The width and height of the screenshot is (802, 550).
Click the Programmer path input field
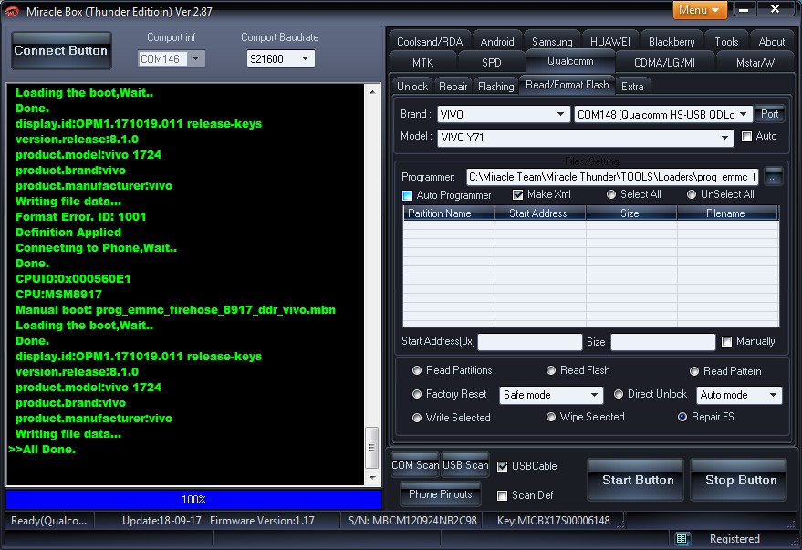(612, 177)
